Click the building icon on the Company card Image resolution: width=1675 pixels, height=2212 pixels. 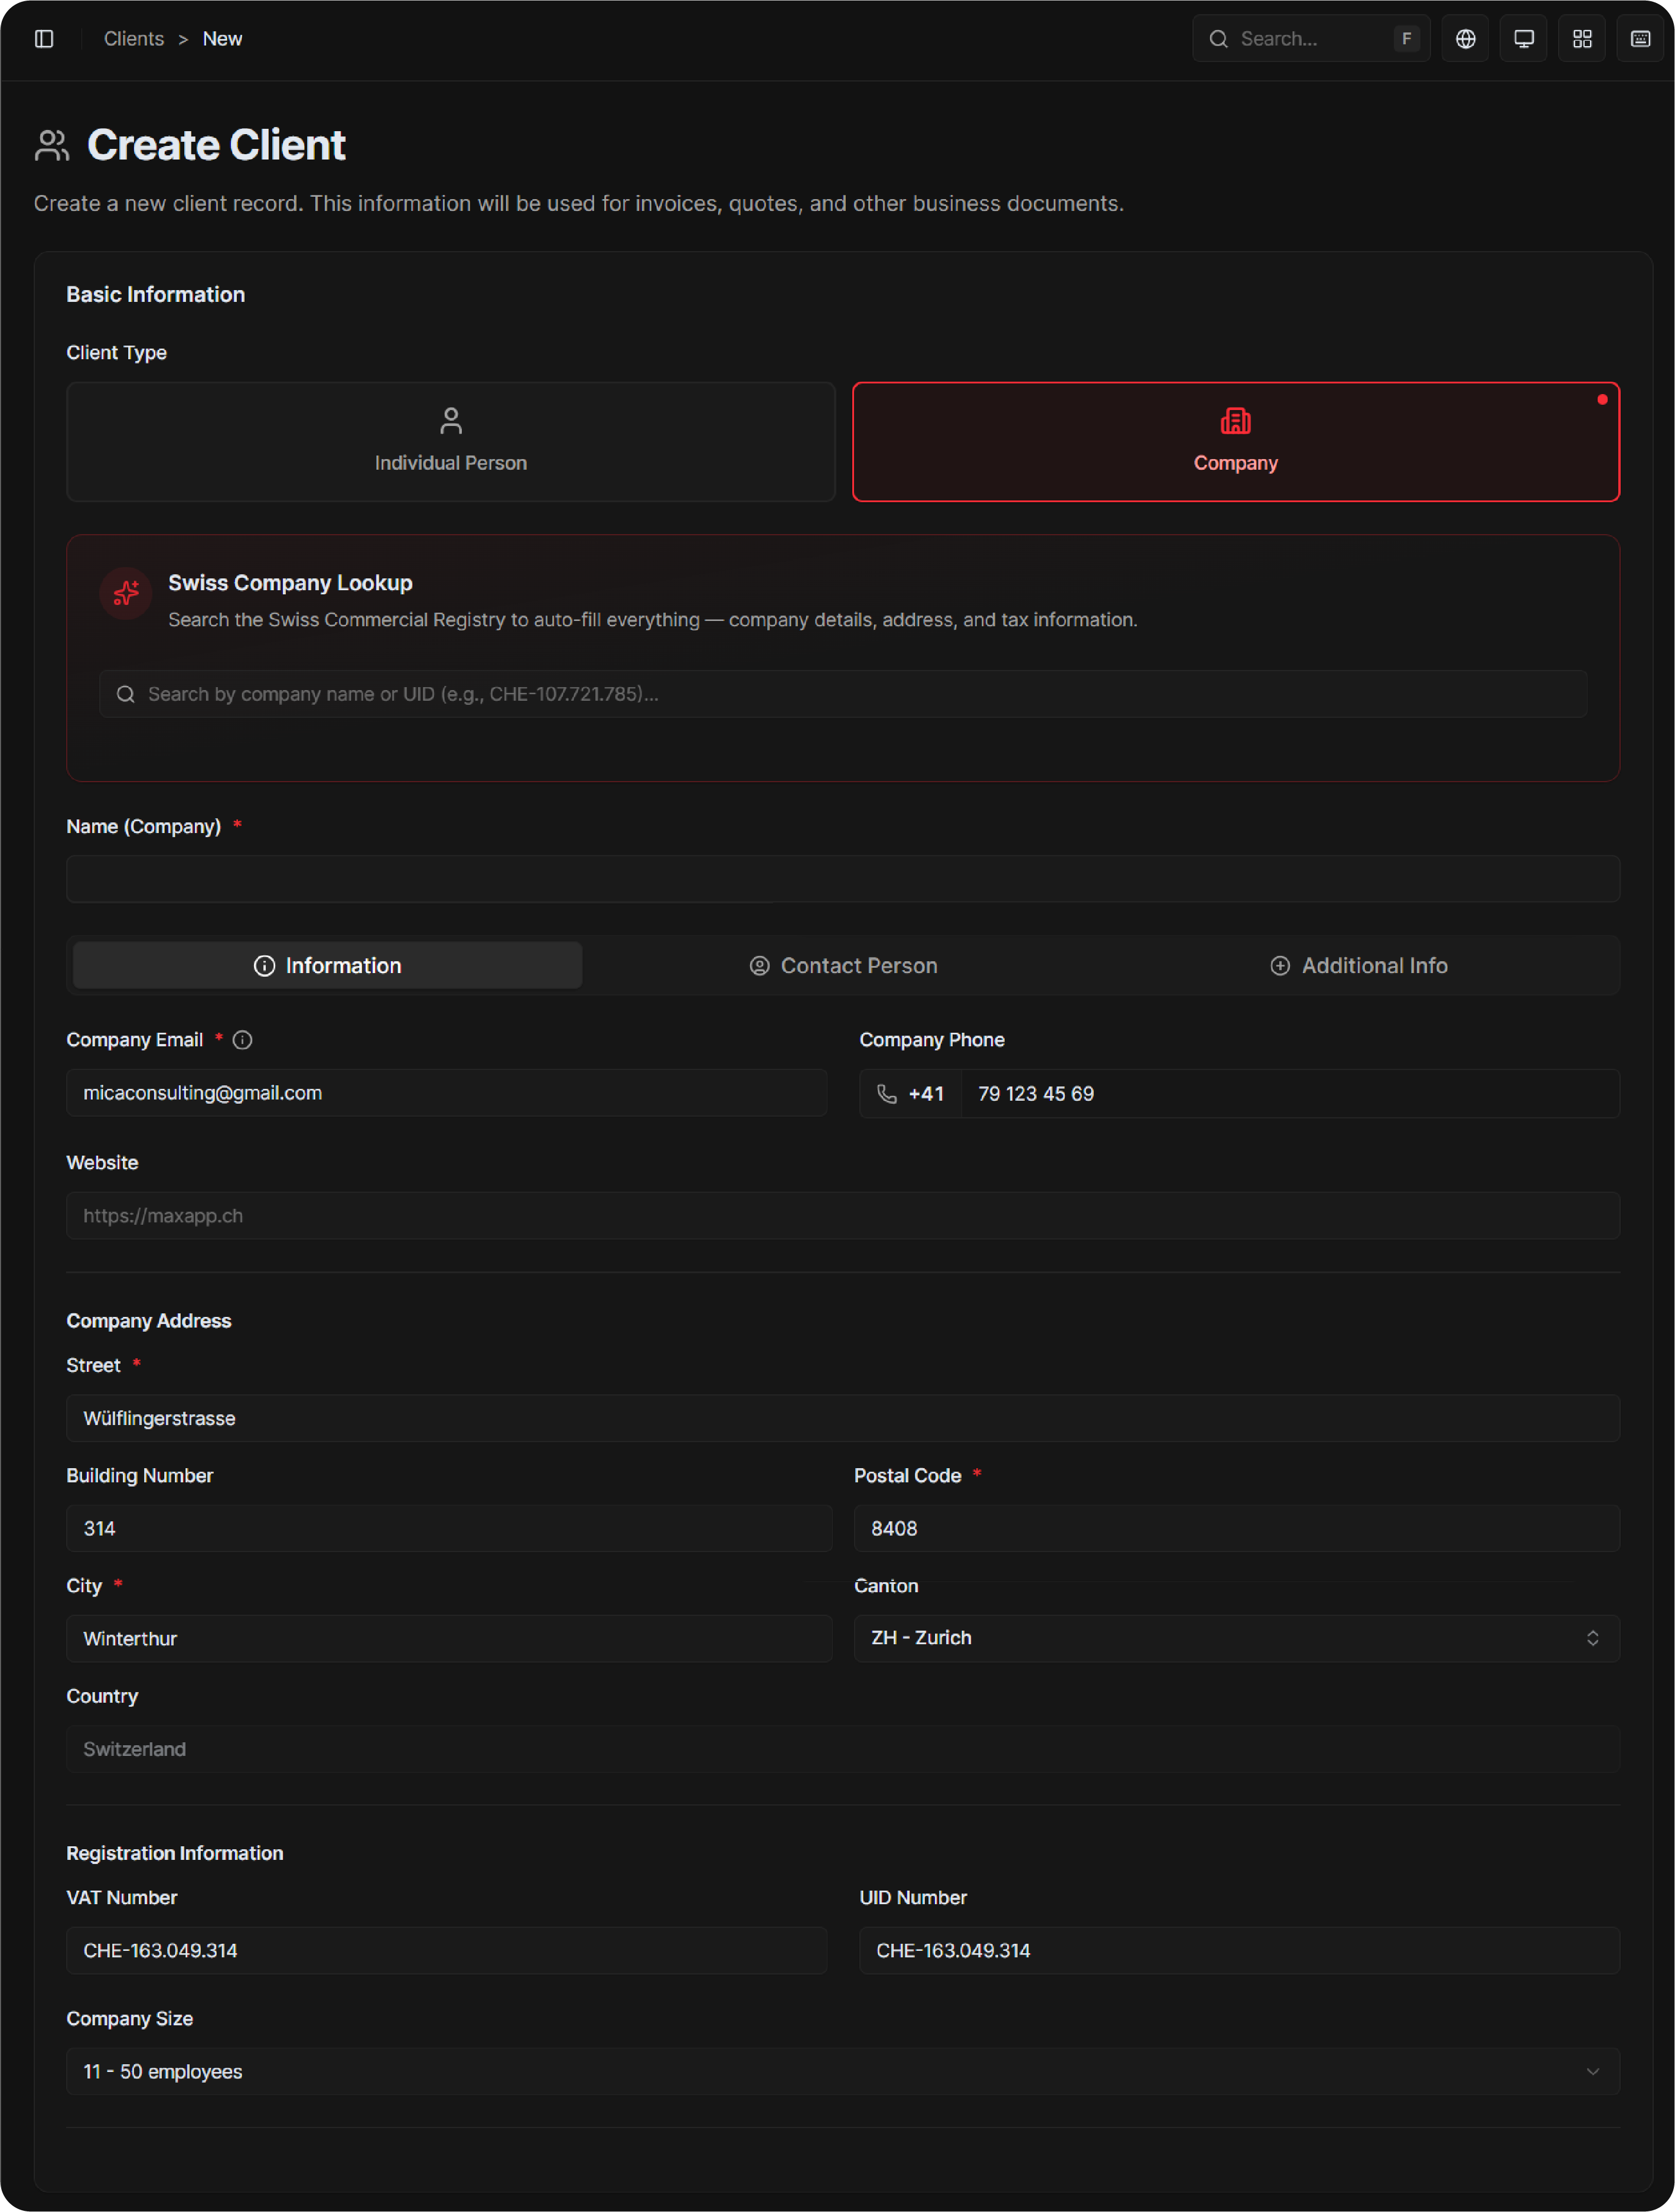point(1235,421)
